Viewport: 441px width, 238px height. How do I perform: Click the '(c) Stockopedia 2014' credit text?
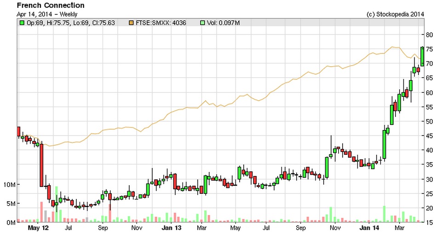[395, 14]
